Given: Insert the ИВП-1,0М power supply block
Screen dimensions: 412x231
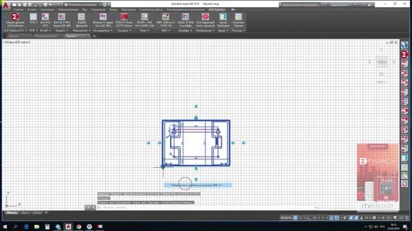Looking at the screenshot, I should 165,20.
